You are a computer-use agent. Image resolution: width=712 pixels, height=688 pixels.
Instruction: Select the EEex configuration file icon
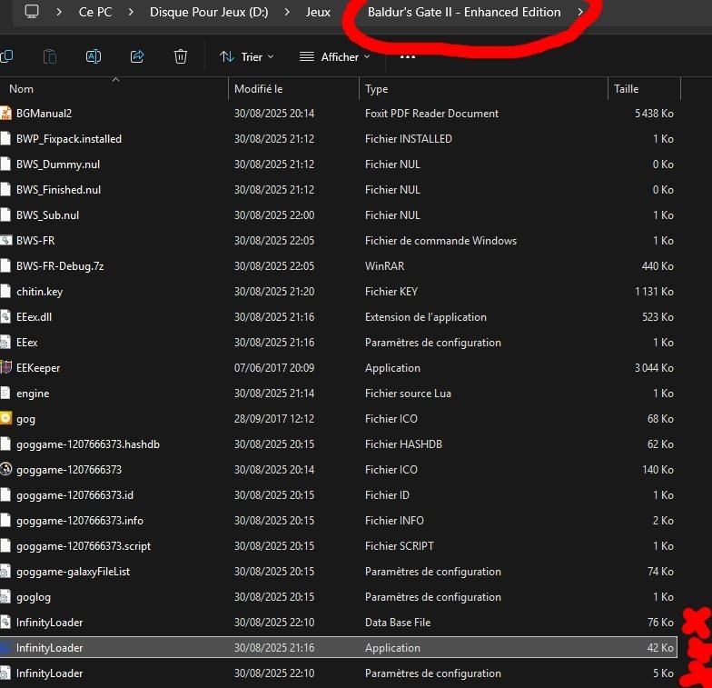click(5, 342)
